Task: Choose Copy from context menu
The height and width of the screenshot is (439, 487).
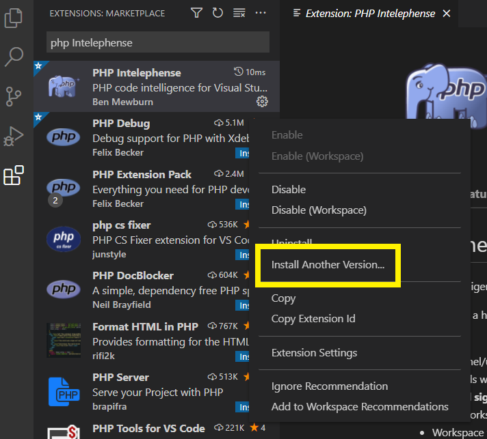Action: [360, 298]
